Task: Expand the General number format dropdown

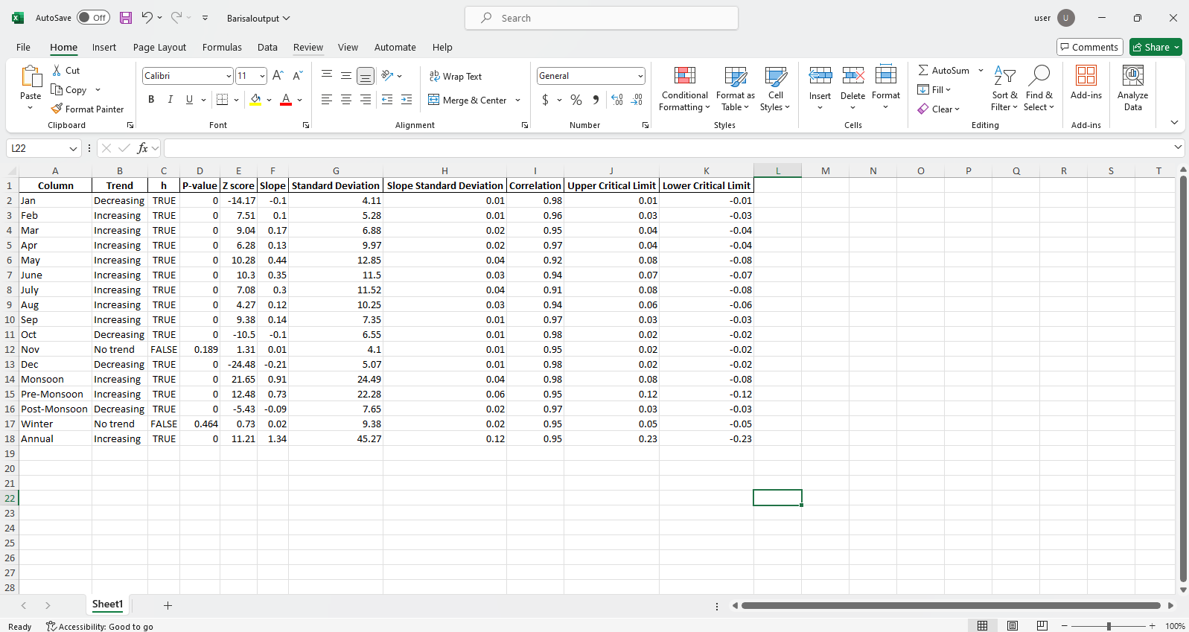Action: coord(640,76)
